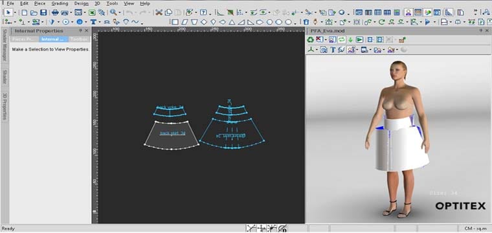Click the 3D axes icon in model toolbar
This screenshot has height=233, width=492.
tap(311, 50)
